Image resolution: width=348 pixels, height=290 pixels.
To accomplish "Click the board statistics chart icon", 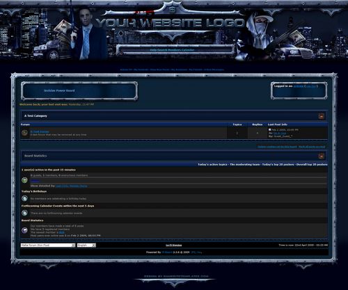I will (24, 230).
